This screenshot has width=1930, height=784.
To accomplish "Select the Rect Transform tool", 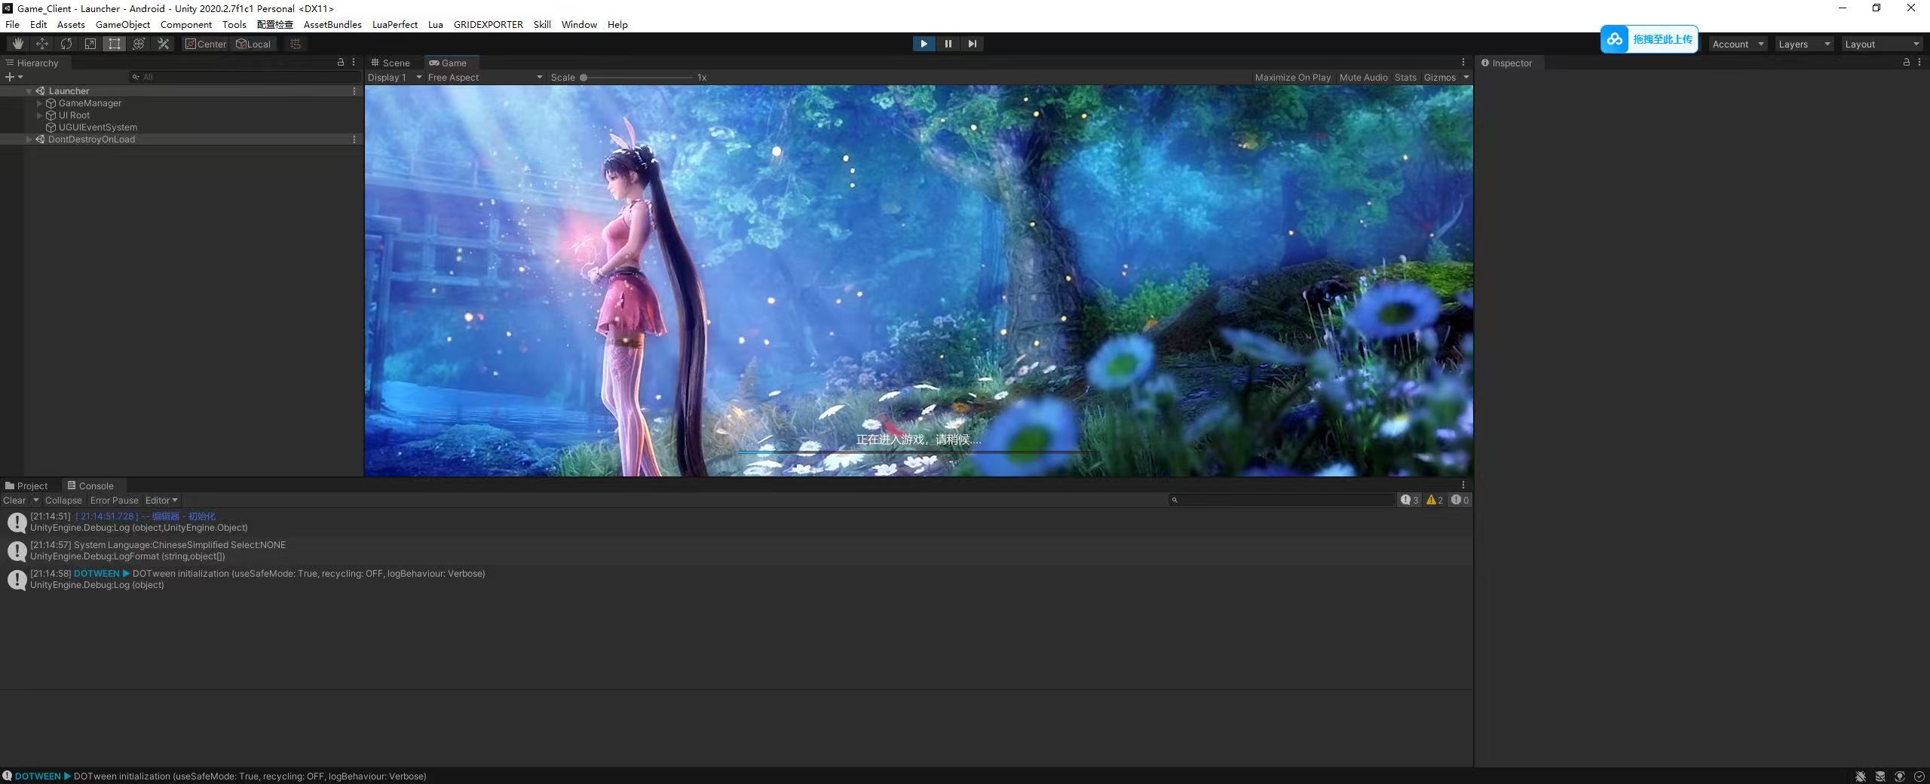I will click(115, 44).
